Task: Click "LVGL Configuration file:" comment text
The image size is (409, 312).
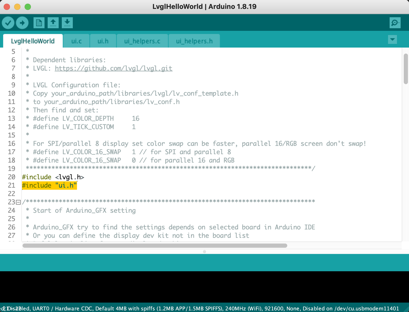Action: 77,85
